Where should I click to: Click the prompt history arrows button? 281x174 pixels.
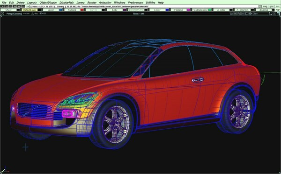pos(28,6)
